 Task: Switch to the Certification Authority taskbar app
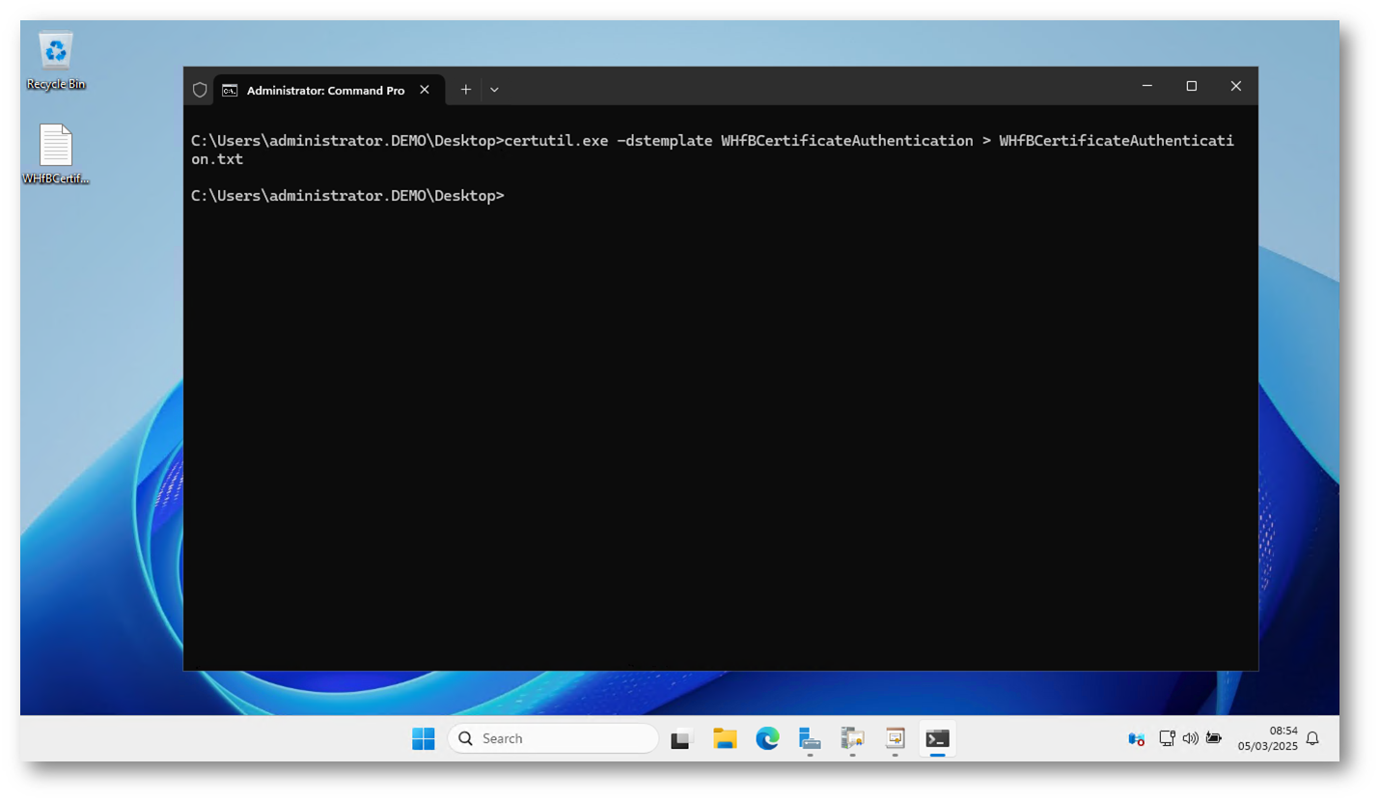[852, 738]
